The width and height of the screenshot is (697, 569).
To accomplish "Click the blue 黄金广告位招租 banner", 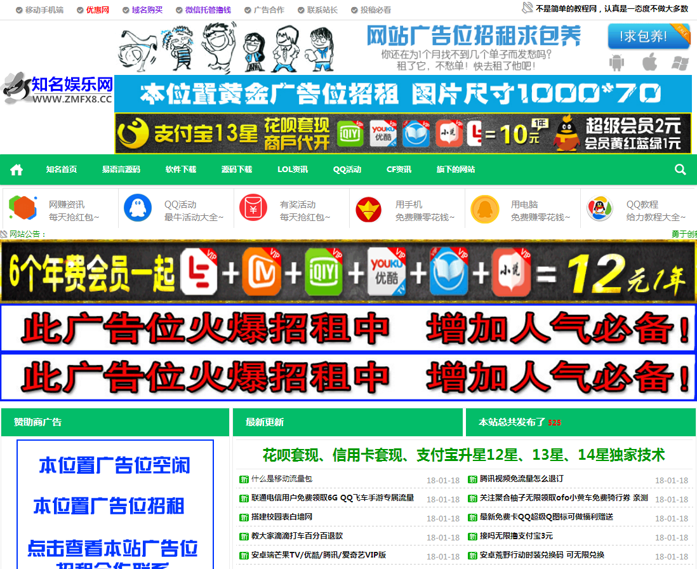I will coord(402,94).
